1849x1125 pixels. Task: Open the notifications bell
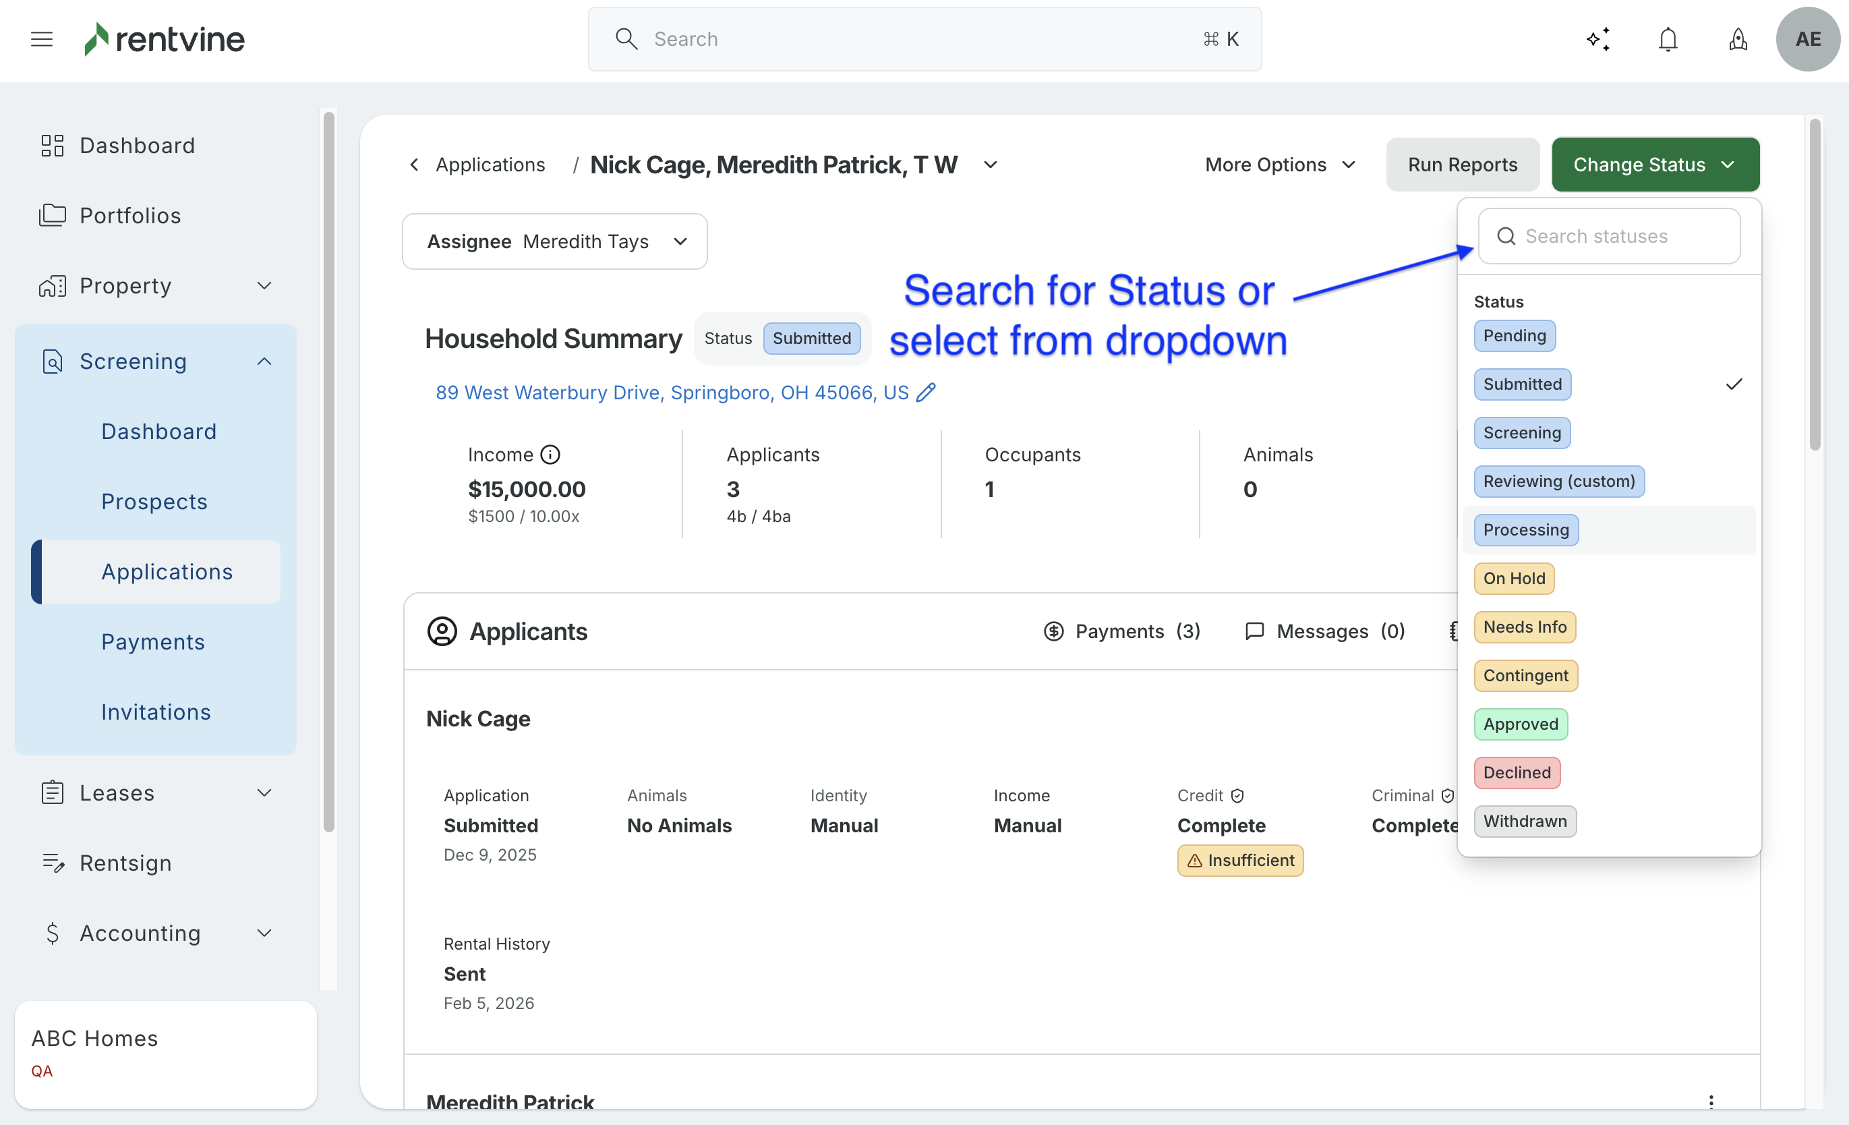pos(1668,39)
